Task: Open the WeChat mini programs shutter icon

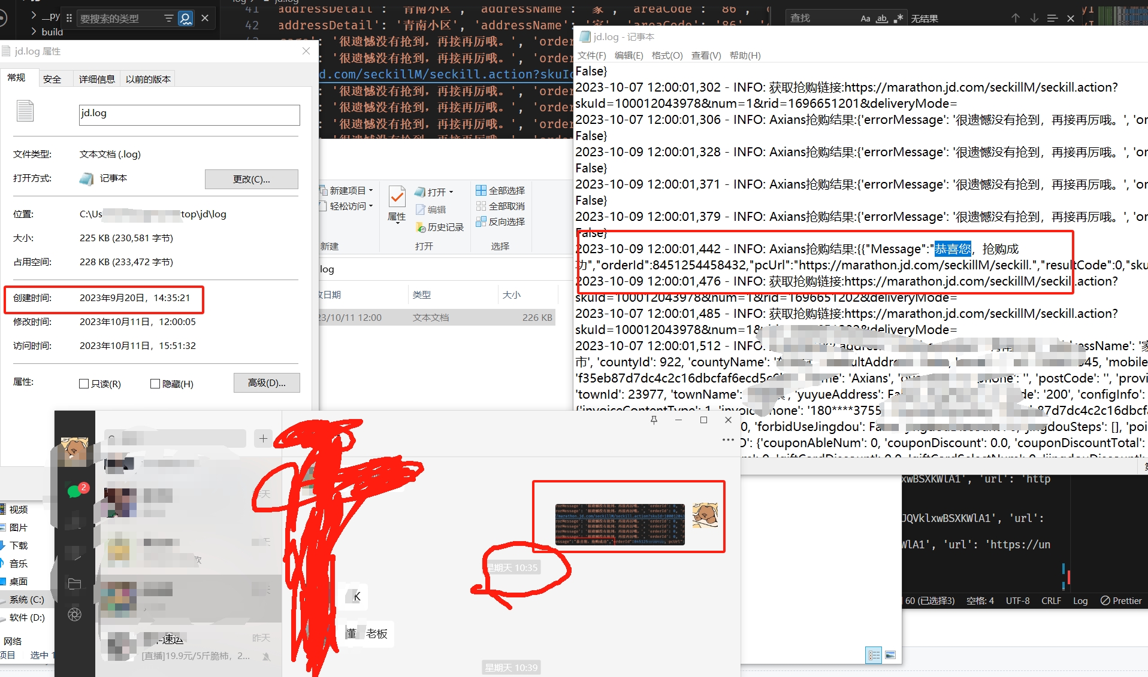Action: [x=75, y=615]
